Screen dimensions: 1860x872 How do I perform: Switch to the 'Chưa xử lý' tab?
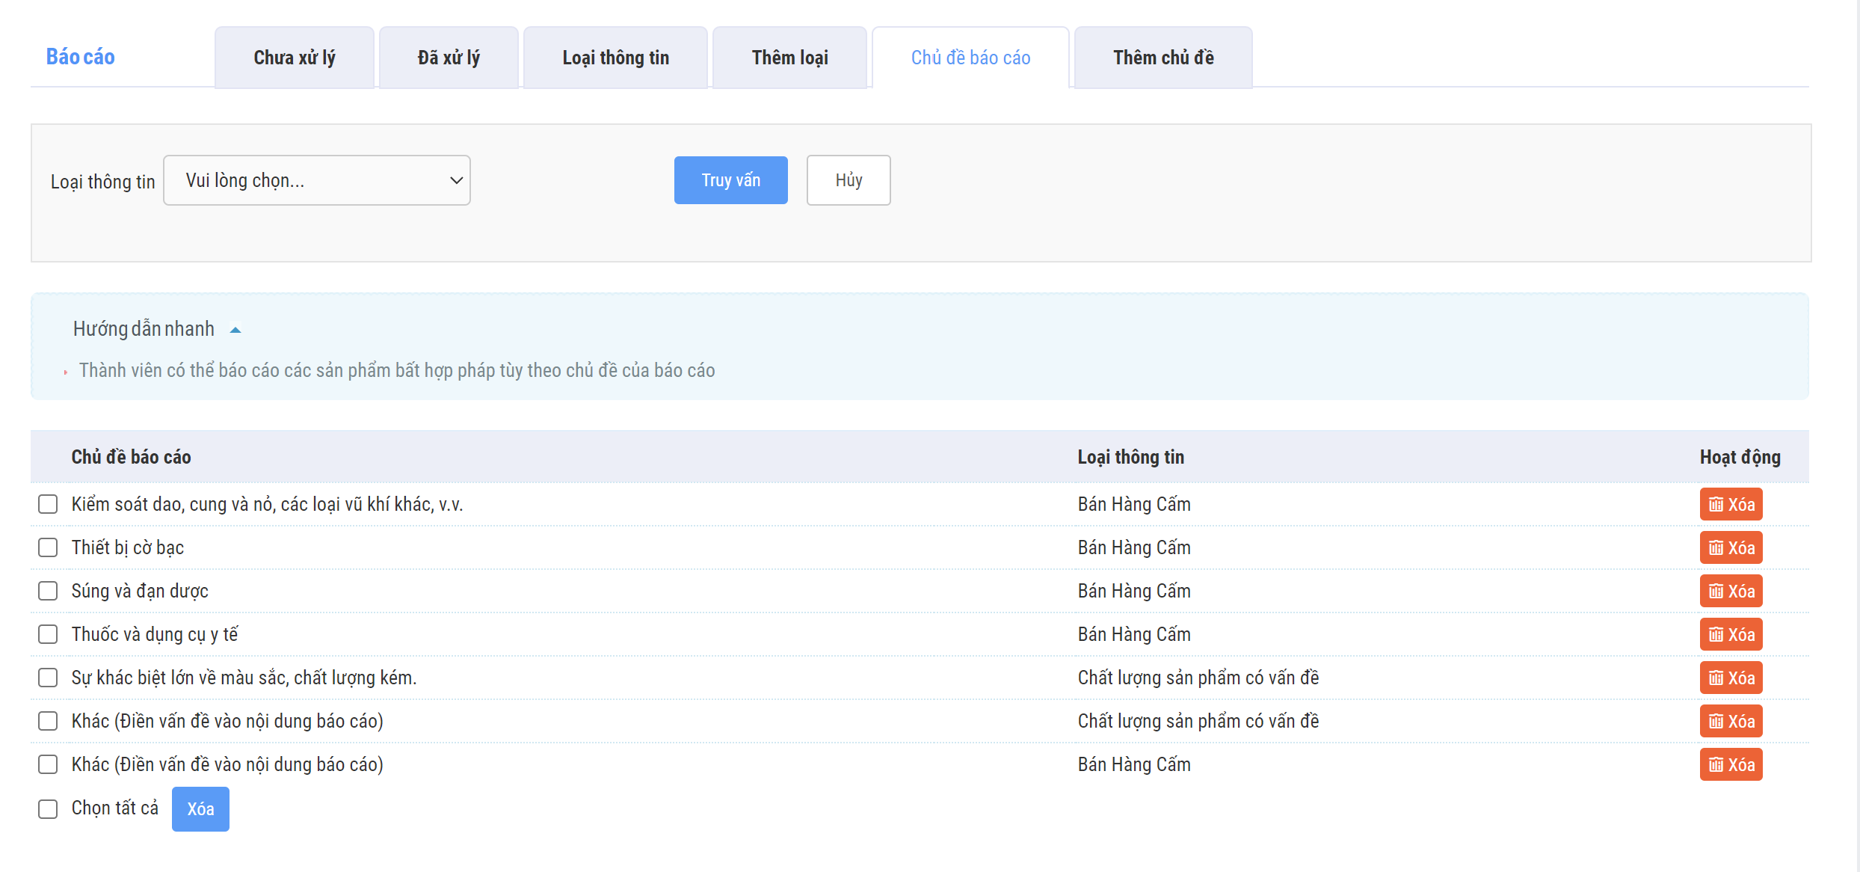coord(294,58)
